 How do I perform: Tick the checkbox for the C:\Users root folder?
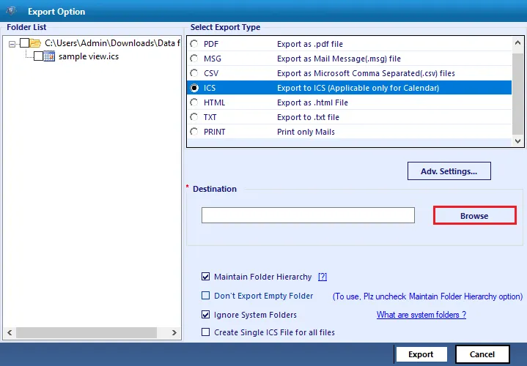[24, 43]
